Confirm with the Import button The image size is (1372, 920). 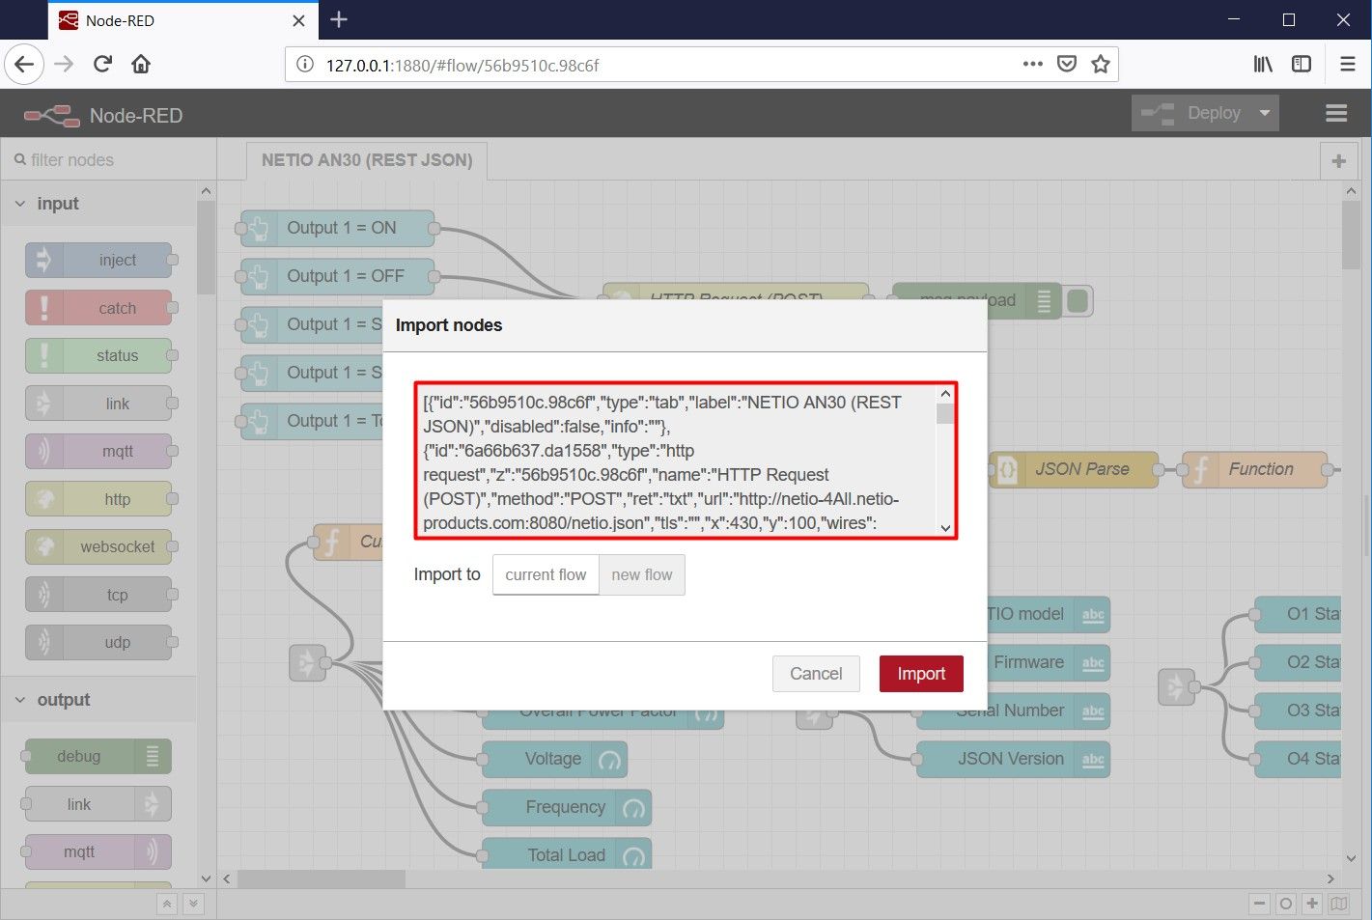pyautogui.click(x=920, y=673)
